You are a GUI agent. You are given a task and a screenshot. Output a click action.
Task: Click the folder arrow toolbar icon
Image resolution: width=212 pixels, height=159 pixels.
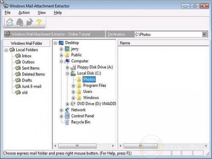[30, 22]
